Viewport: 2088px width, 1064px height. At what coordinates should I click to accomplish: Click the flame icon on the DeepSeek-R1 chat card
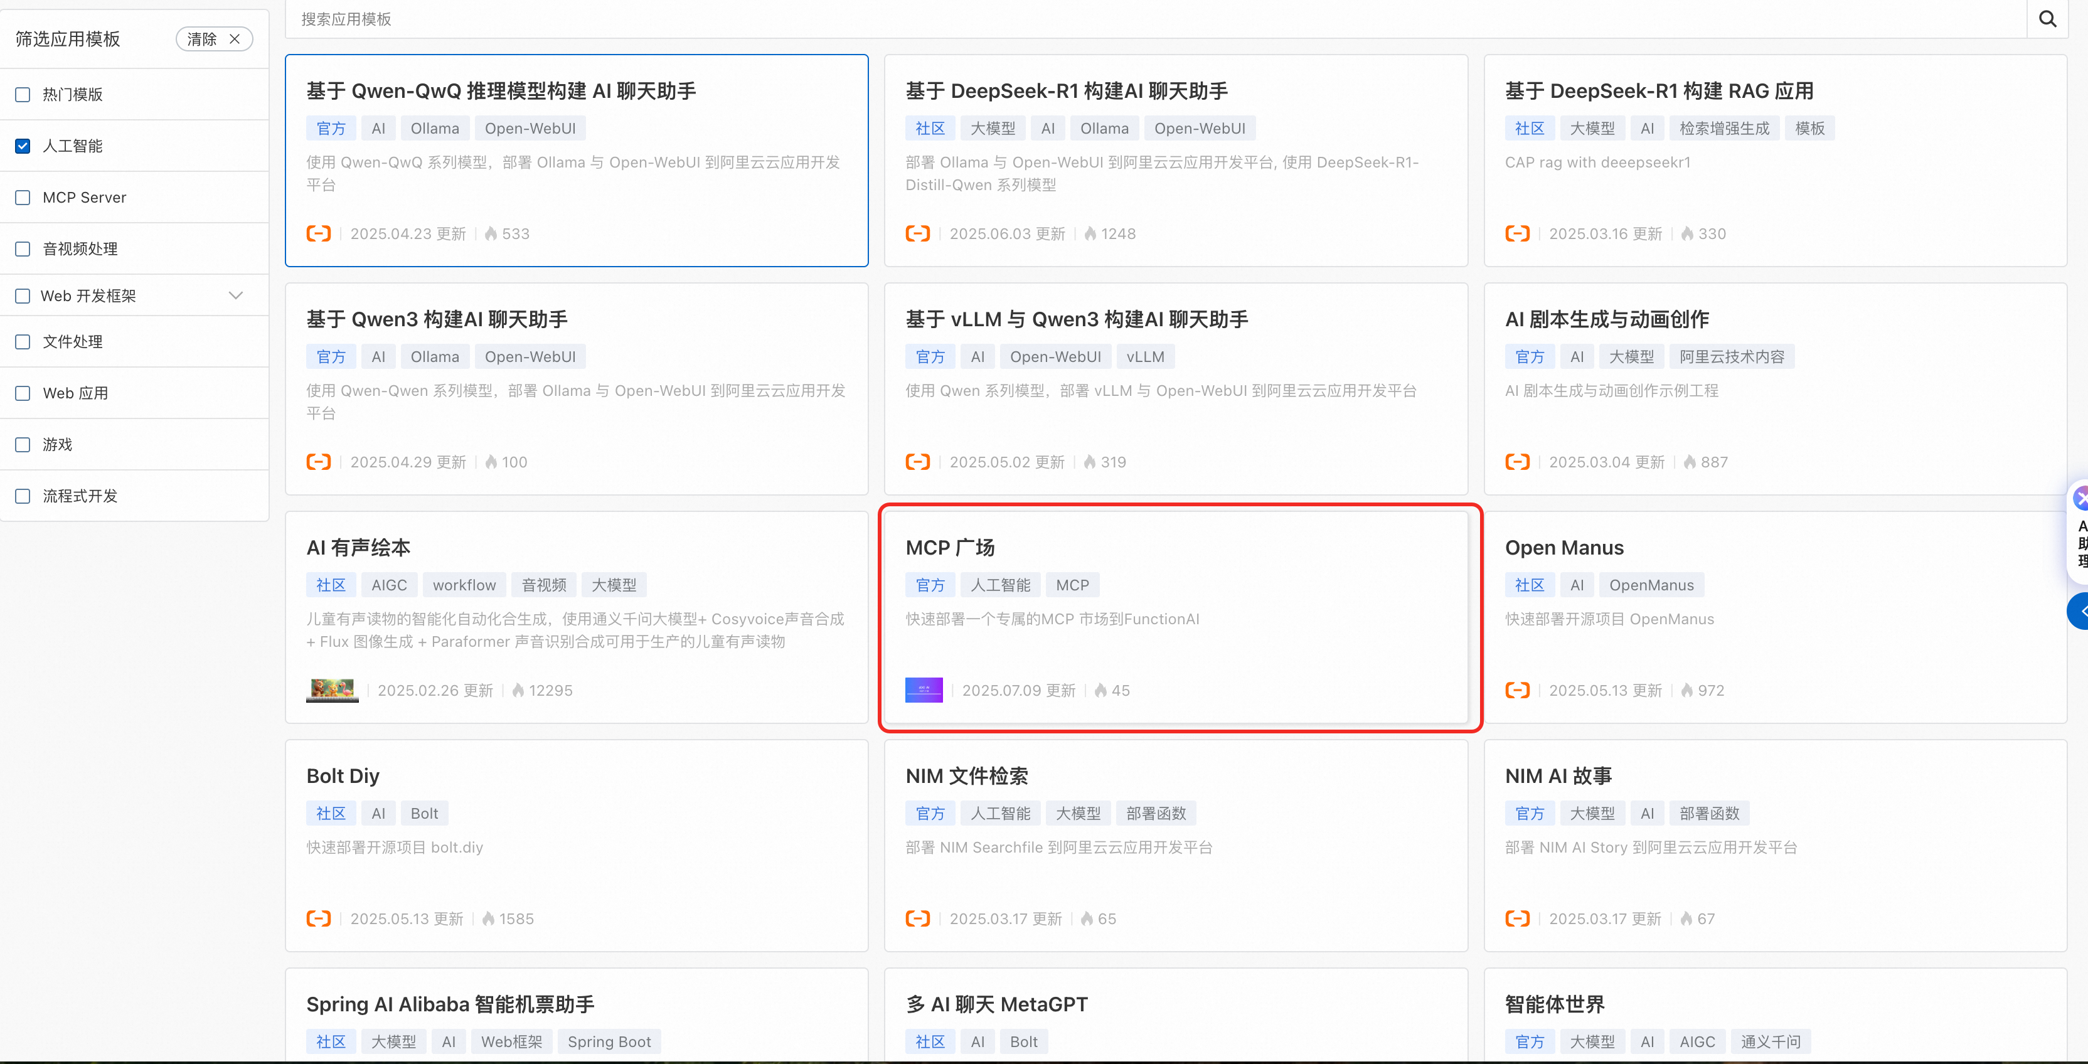1090,233
